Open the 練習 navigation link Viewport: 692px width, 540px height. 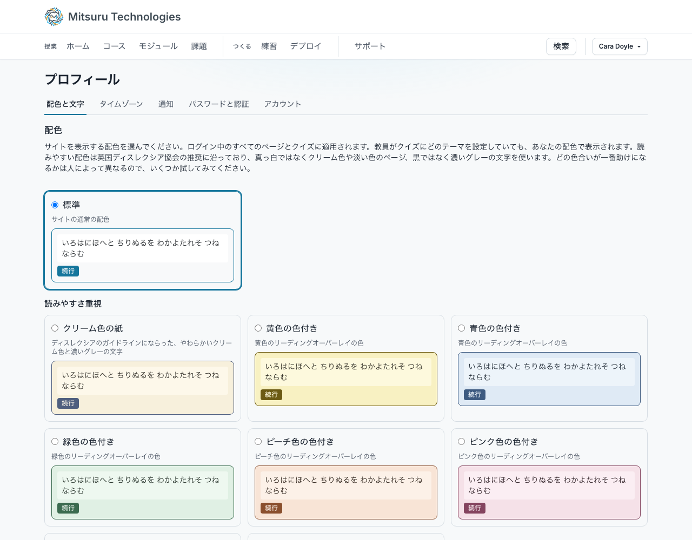[x=269, y=46]
